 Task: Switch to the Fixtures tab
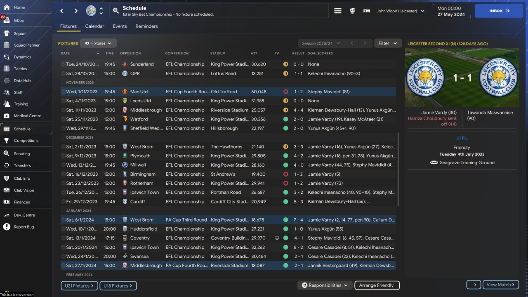click(68, 26)
